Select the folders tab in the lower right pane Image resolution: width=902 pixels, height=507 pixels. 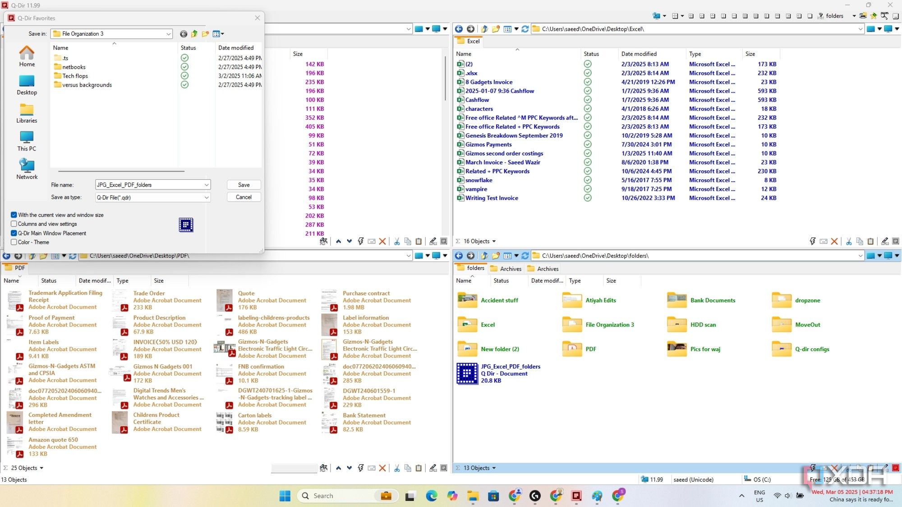(x=470, y=268)
